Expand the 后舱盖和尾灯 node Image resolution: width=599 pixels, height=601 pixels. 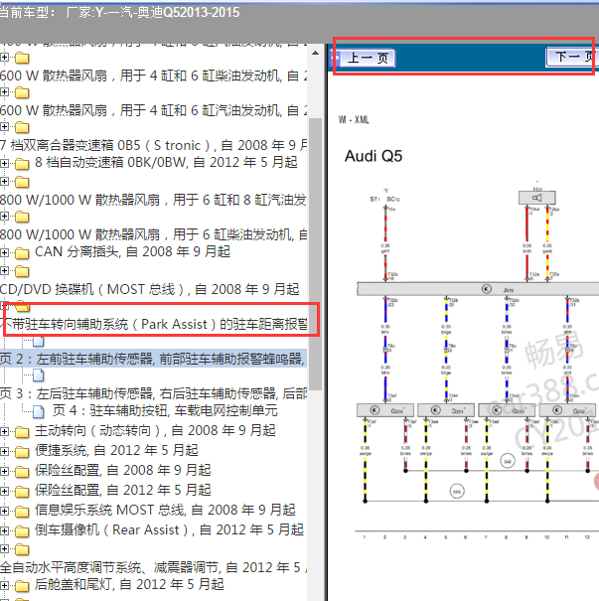pyautogui.click(x=4, y=585)
